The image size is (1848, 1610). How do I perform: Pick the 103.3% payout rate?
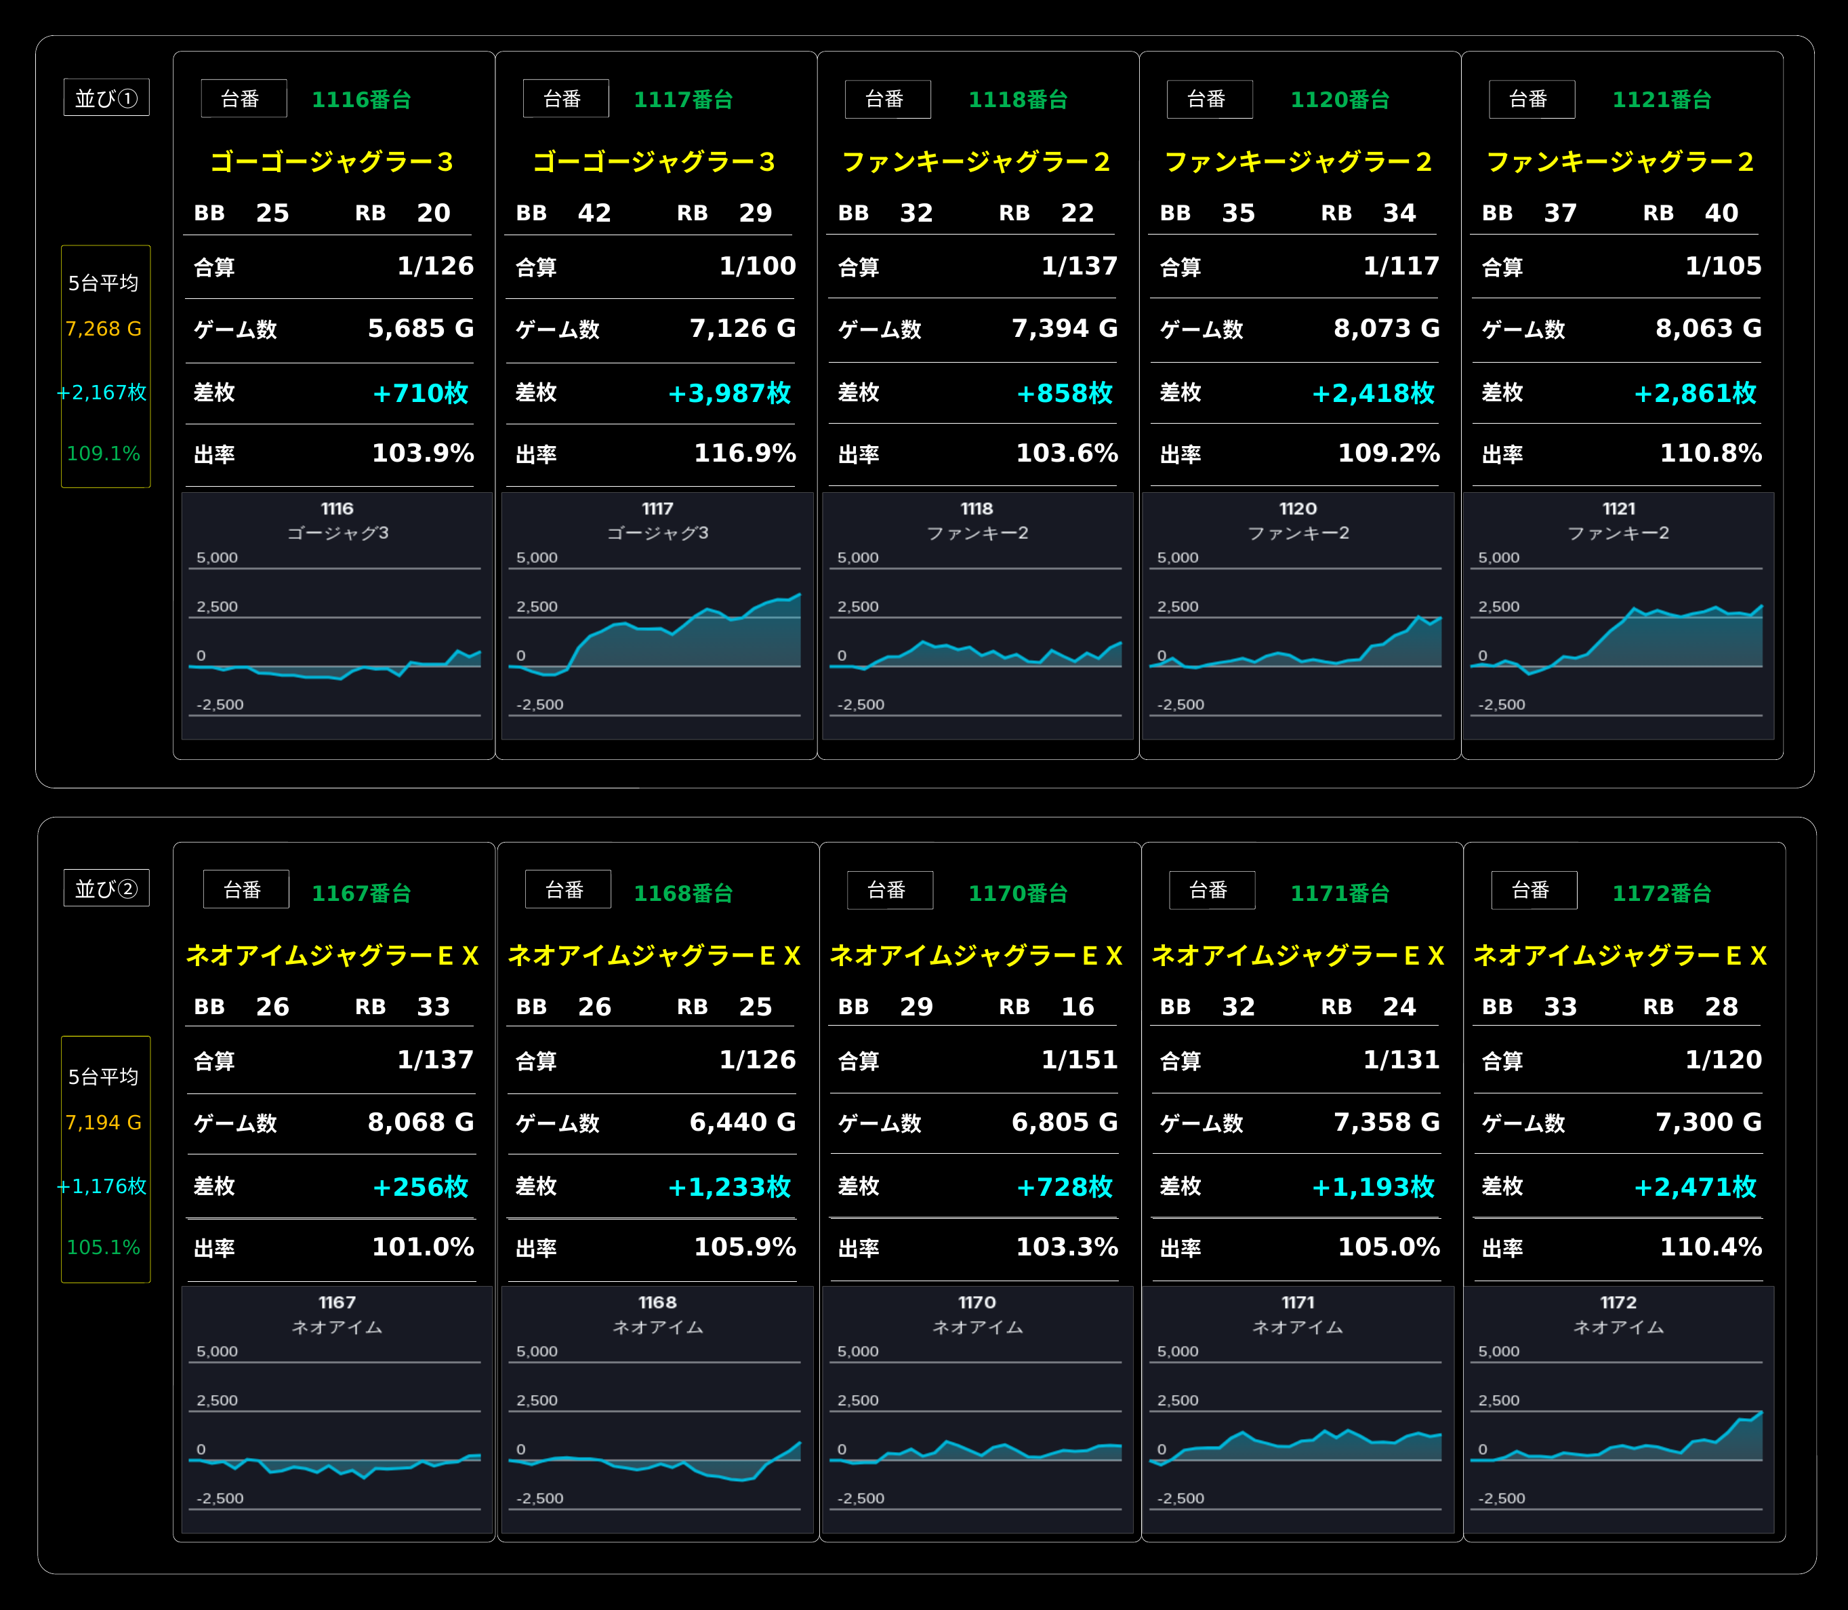pyautogui.click(x=1067, y=1247)
